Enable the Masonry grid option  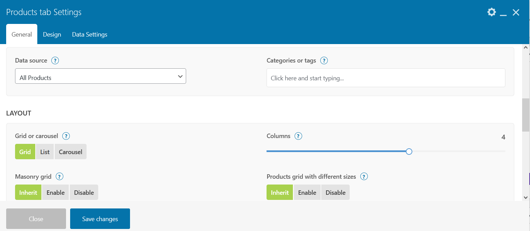55,192
